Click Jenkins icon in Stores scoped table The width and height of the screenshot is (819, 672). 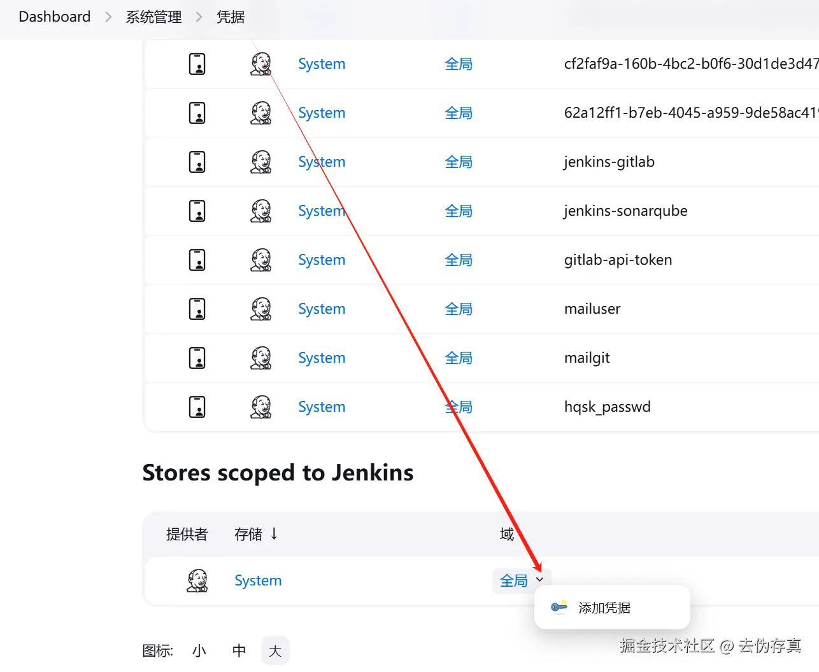[x=197, y=581]
